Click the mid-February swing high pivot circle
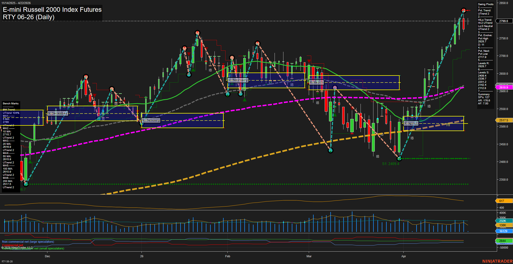The image size is (513, 264). point(258,43)
